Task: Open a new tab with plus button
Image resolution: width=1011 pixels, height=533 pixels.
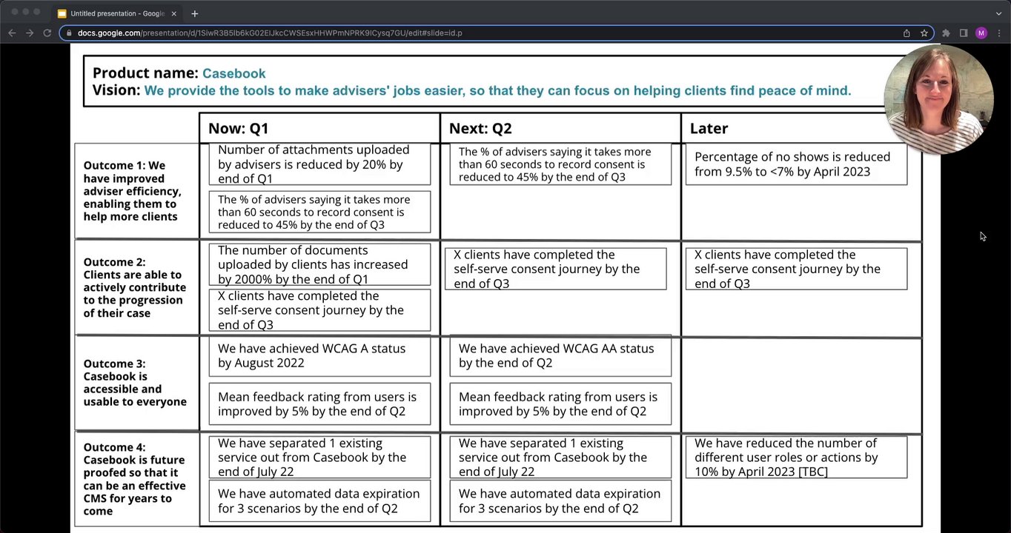Action: [x=195, y=13]
